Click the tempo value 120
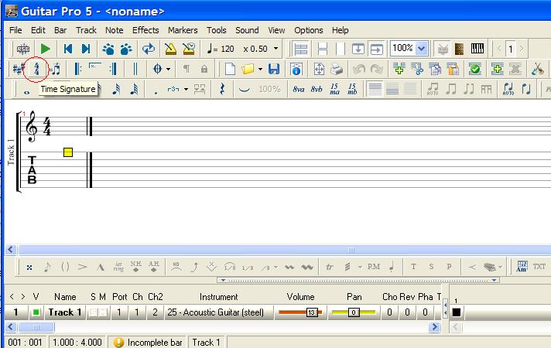The image size is (551, 348). tap(228, 49)
